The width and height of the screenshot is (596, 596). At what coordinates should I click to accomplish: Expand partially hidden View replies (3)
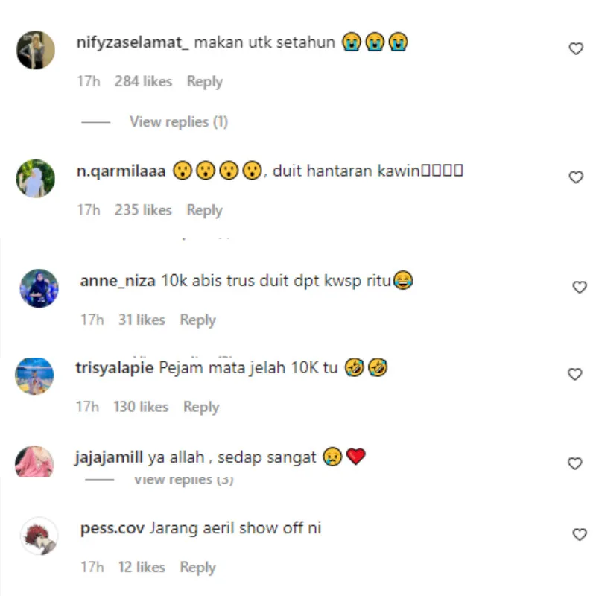pyautogui.click(x=183, y=480)
